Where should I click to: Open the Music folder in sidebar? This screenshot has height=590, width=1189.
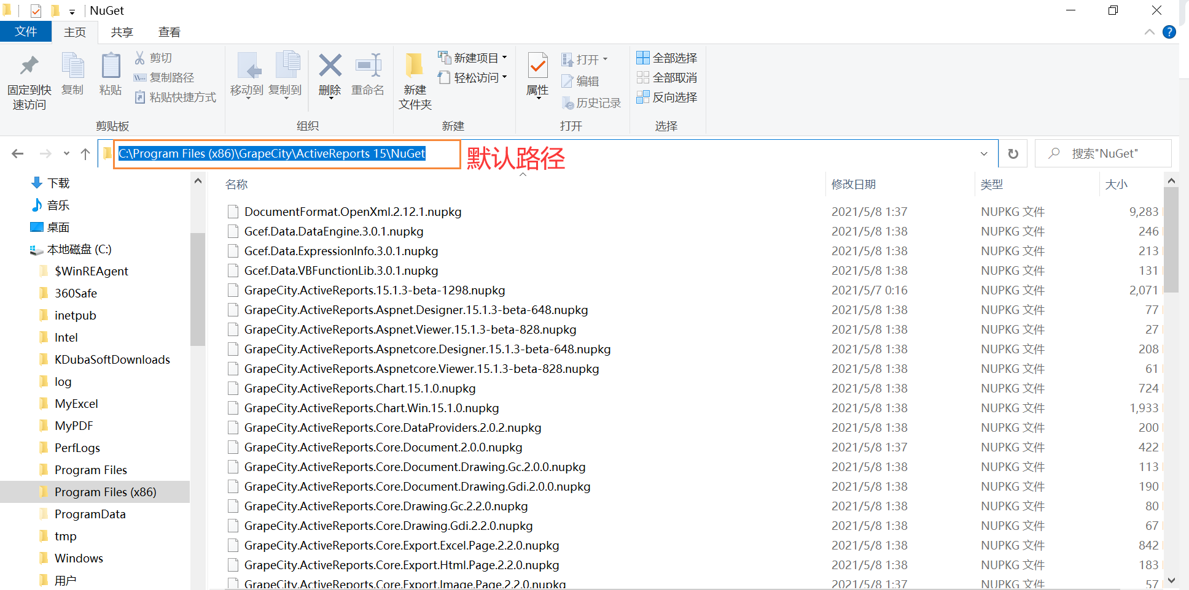tap(51, 205)
